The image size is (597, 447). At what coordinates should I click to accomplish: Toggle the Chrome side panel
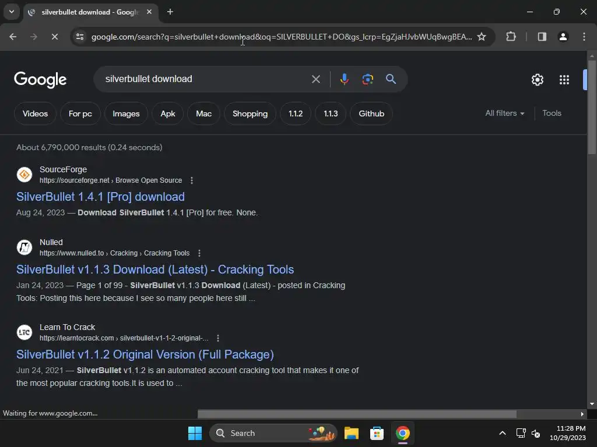tap(542, 37)
